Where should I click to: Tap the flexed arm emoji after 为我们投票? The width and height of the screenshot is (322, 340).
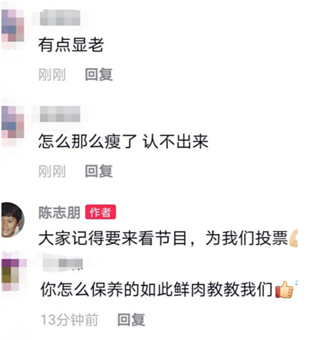tap(293, 238)
